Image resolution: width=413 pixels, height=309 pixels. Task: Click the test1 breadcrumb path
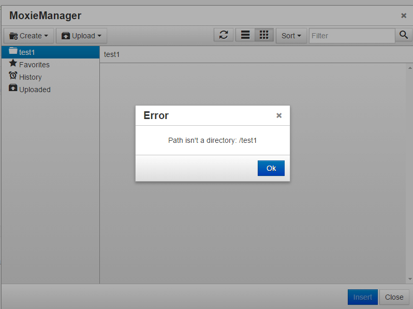112,54
